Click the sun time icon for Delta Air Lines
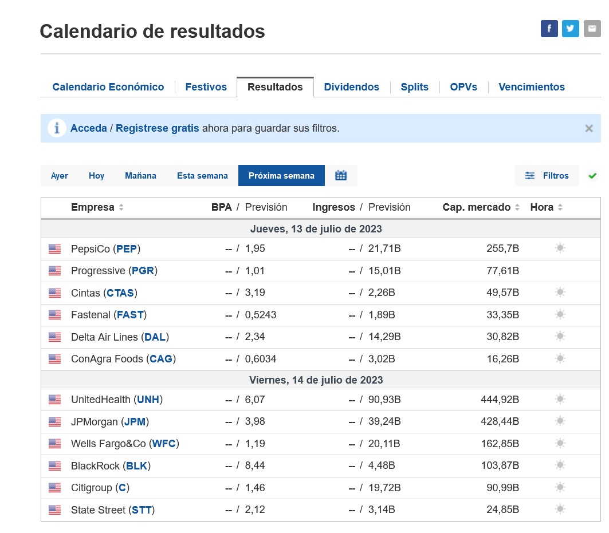The image size is (609, 533). [560, 336]
